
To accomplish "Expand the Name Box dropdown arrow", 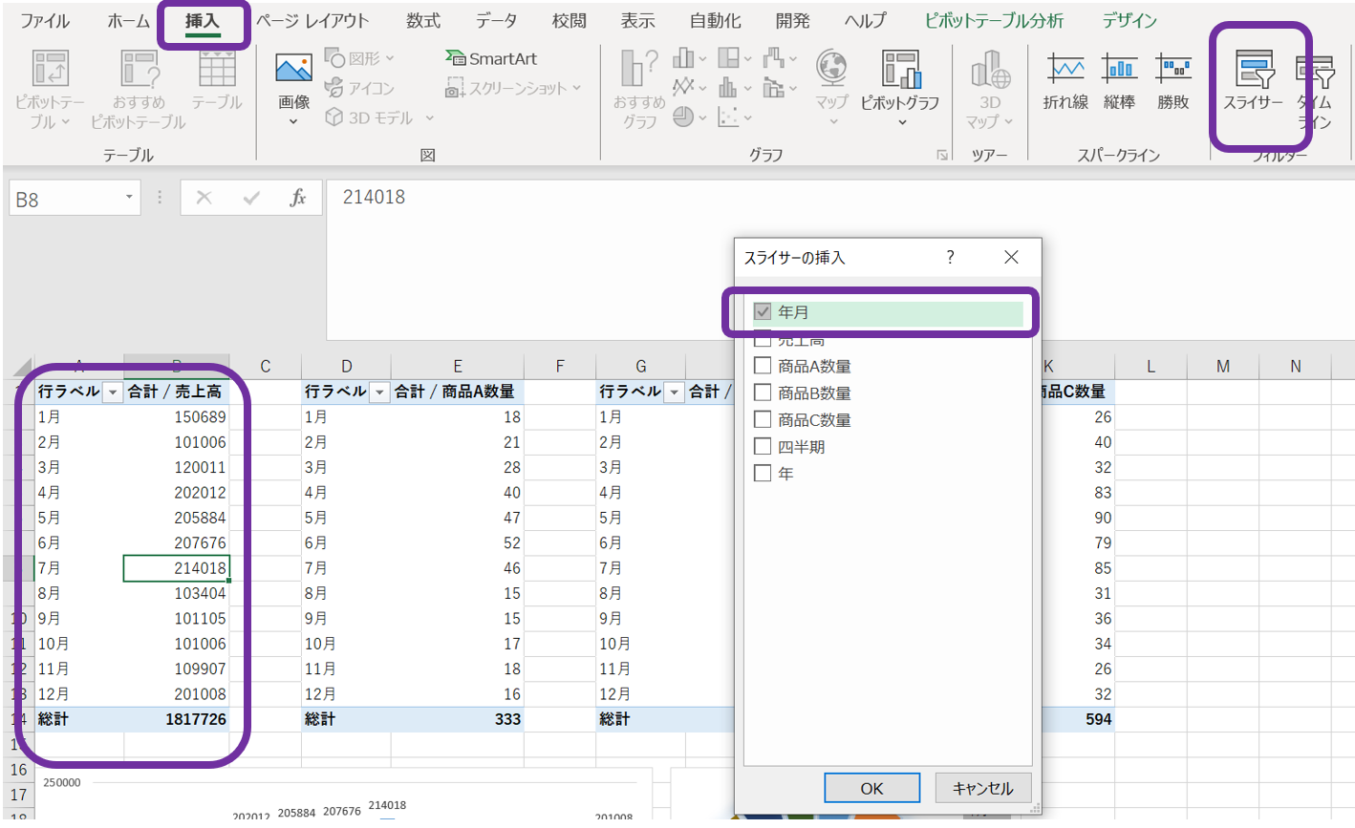I will [129, 198].
